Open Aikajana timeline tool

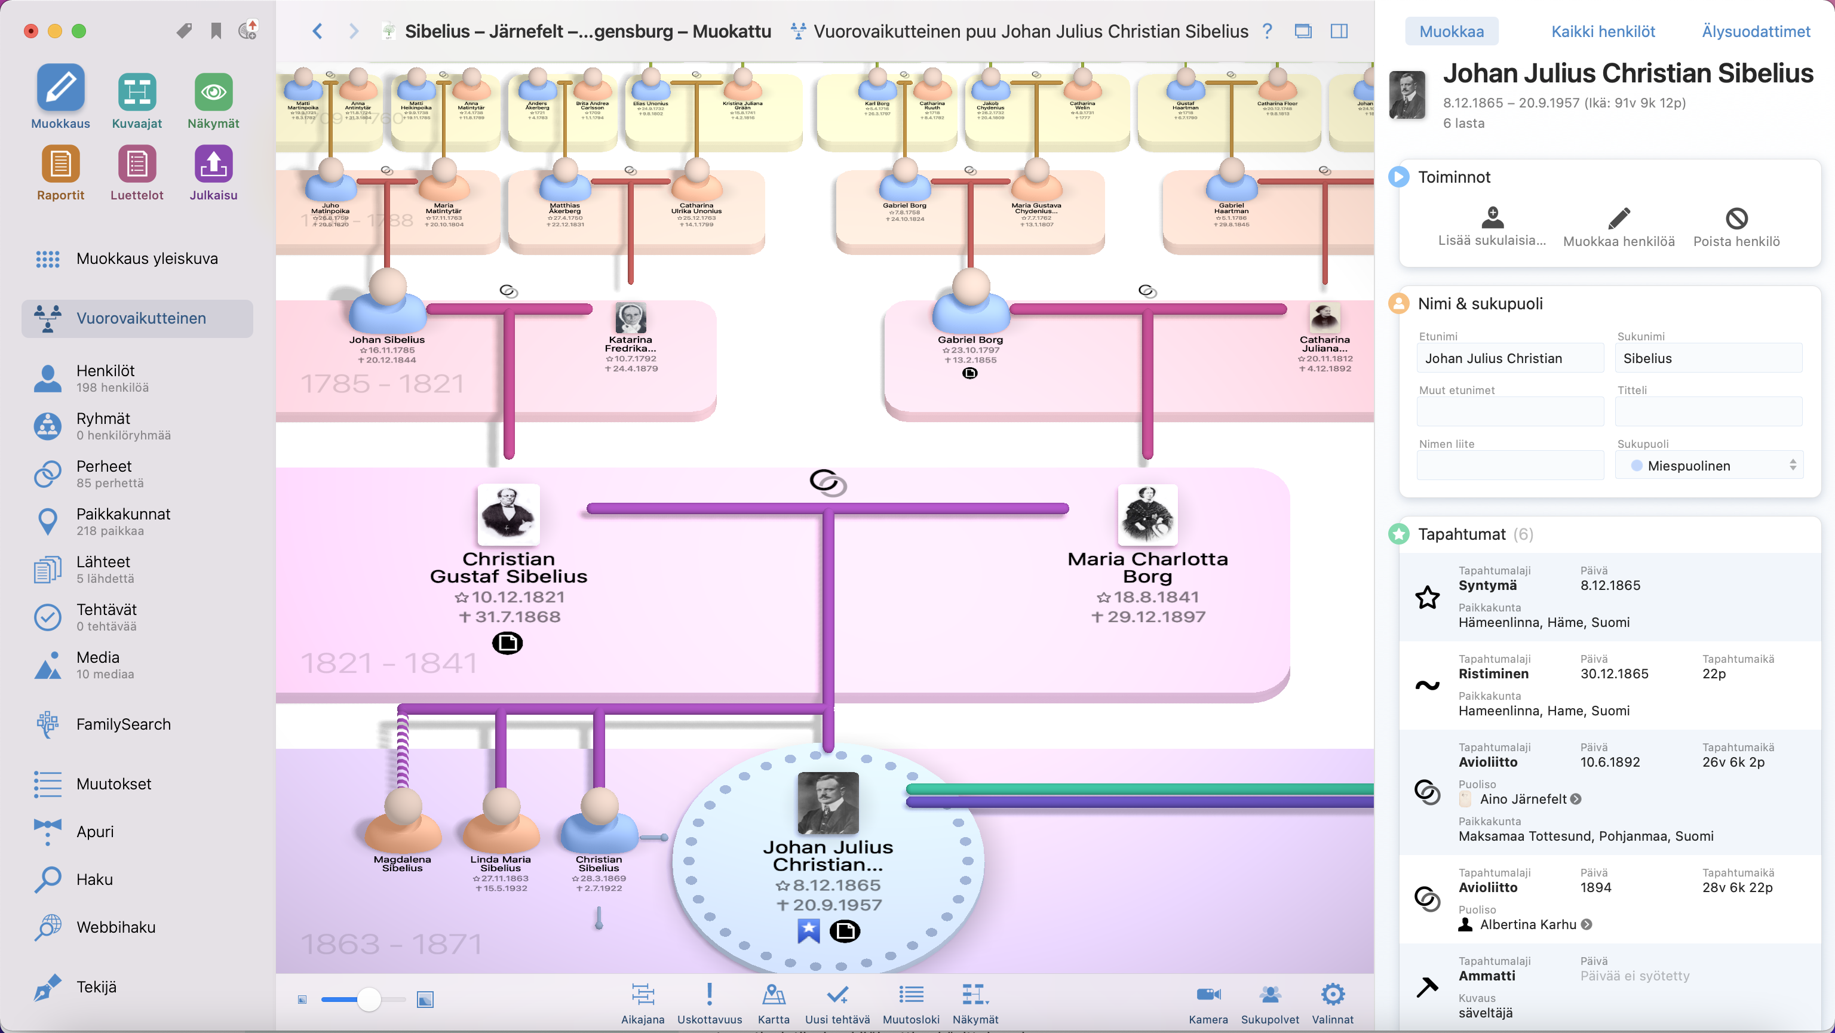(642, 995)
